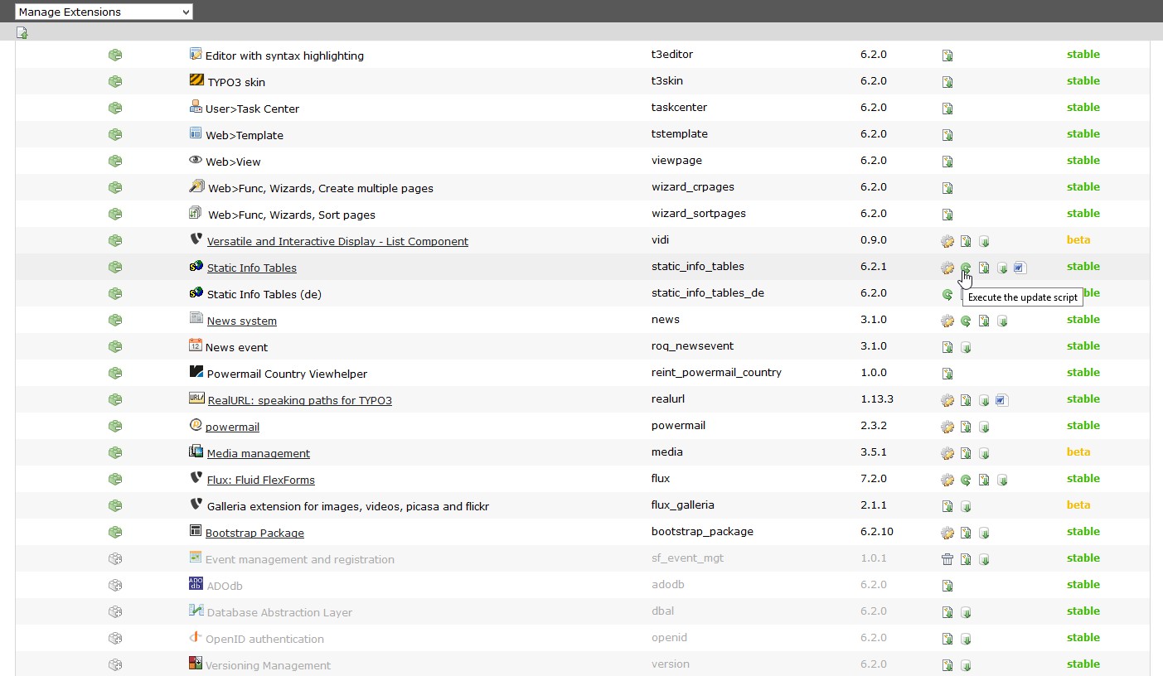
Task: Open the News system link
Action: click(241, 321)
